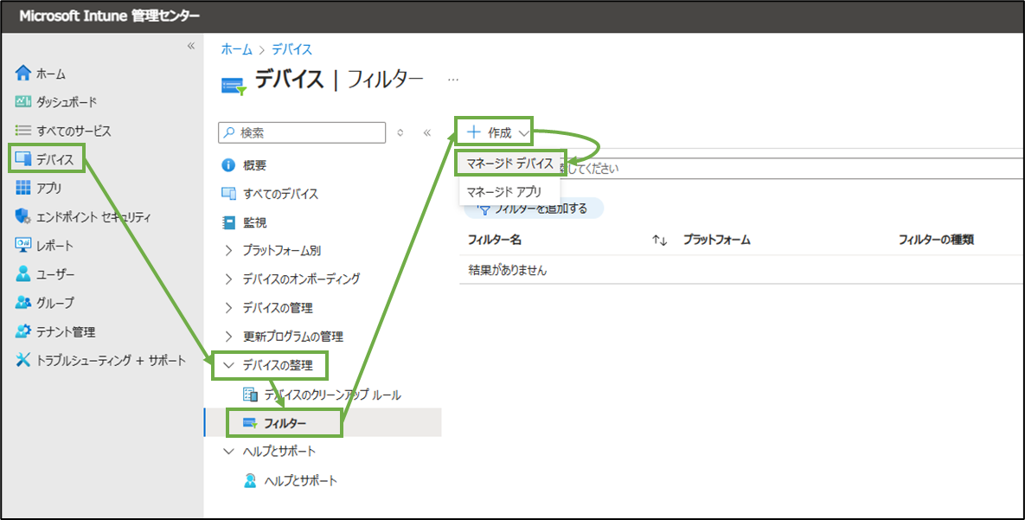This screenshot has width=1025, height=520.
Task: Click the ホーム house icon in sidebar
Action: [x=22, y=74]
